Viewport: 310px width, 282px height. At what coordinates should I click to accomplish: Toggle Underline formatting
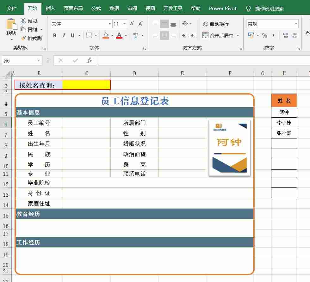(x=72, y=36)
